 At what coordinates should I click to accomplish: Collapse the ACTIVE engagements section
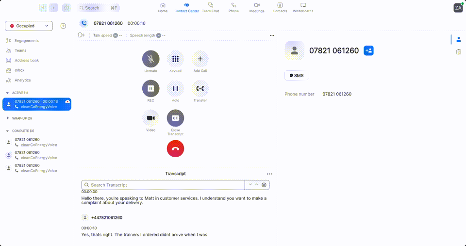[x=8, y=93]
